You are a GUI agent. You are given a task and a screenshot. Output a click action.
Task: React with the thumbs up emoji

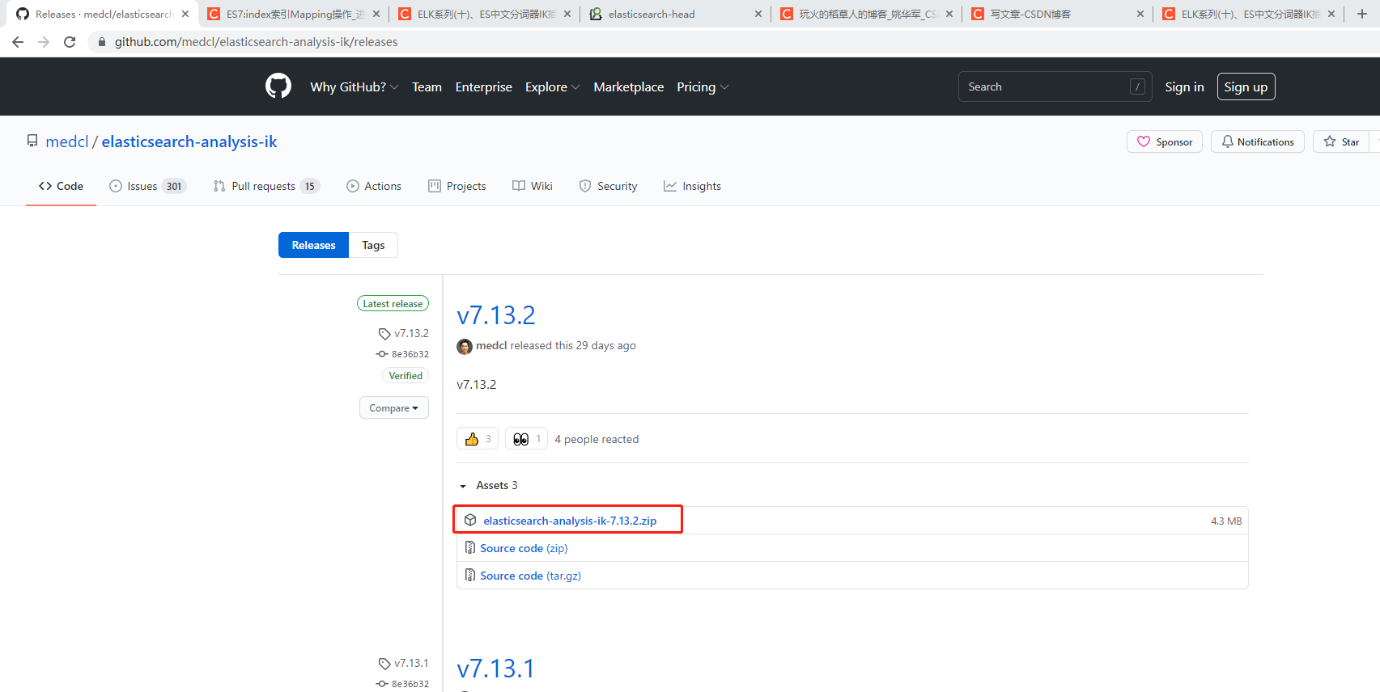point(478,439)
